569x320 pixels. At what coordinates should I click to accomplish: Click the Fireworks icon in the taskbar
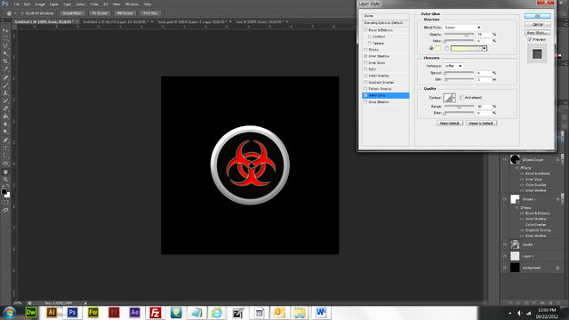pyautogui.click(x=92, y=312)
